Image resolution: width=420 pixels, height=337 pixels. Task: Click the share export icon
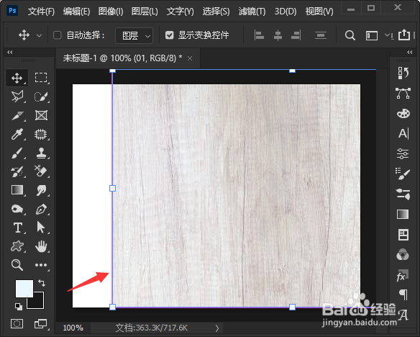pyautogui.click(x=404, y=35)
